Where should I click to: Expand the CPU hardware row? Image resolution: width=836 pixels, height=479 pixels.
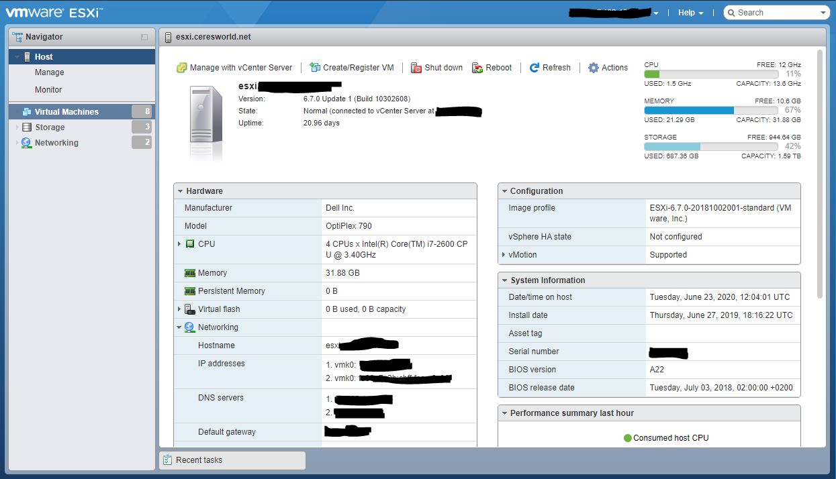179,244
